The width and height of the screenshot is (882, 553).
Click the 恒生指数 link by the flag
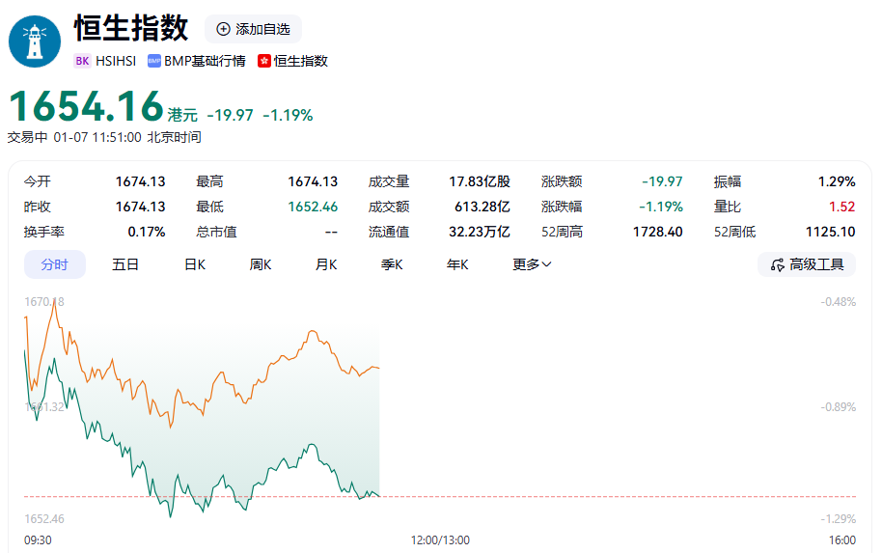(x=301, y=61)
